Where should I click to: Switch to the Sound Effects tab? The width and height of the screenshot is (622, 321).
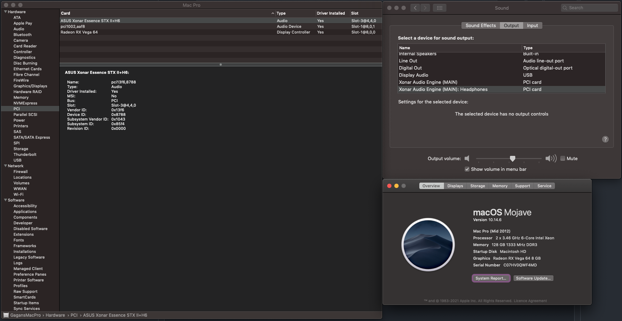(480, 26)
